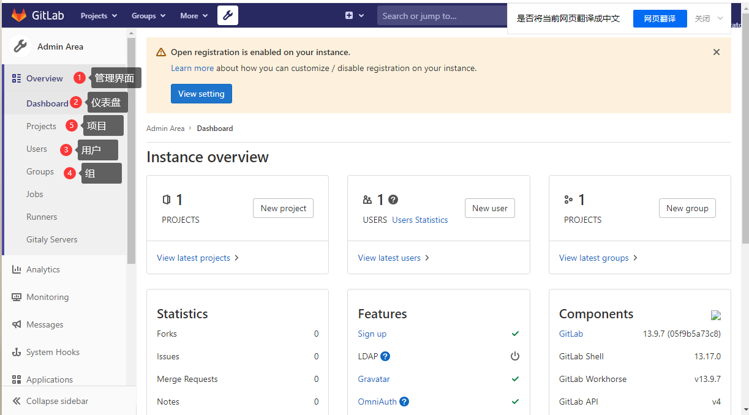This screenshot has height=415, width=749.
Task: Open the OmniAuth feature link
Action: [377, 402]
